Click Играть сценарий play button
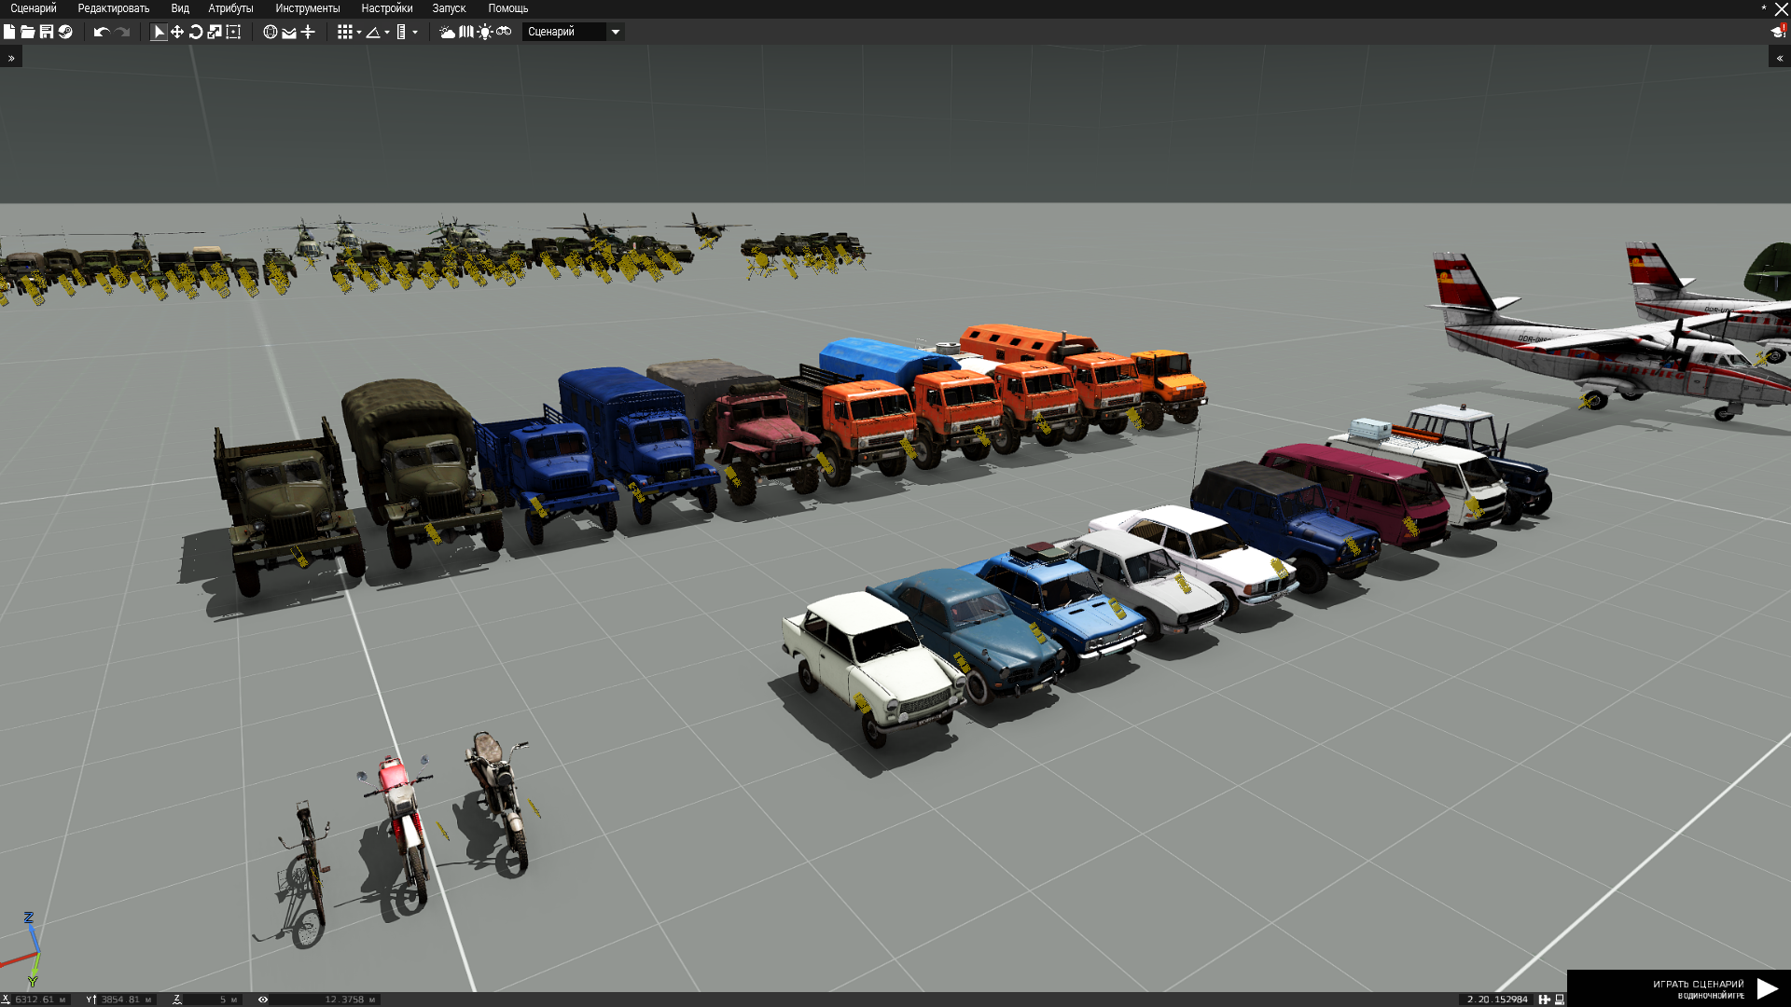The height and width of the screenshot is (1007, 1791). (x=1679, y=988)
